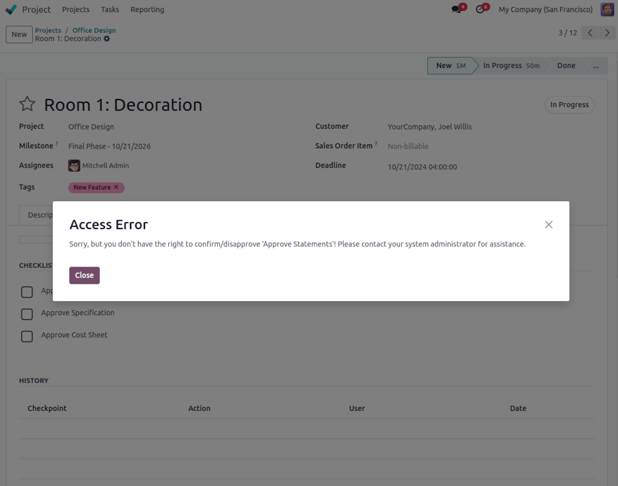Click the Project app logo icon
Viewport: 618px width, 486px height.
11,9
